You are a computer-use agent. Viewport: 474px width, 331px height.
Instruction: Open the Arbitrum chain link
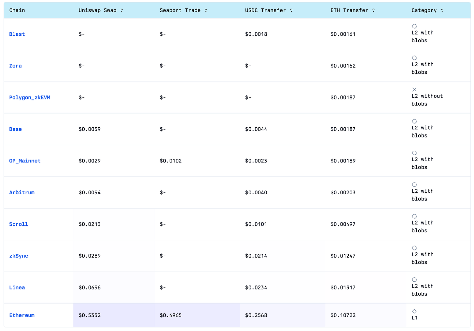[x=22, y=192]
